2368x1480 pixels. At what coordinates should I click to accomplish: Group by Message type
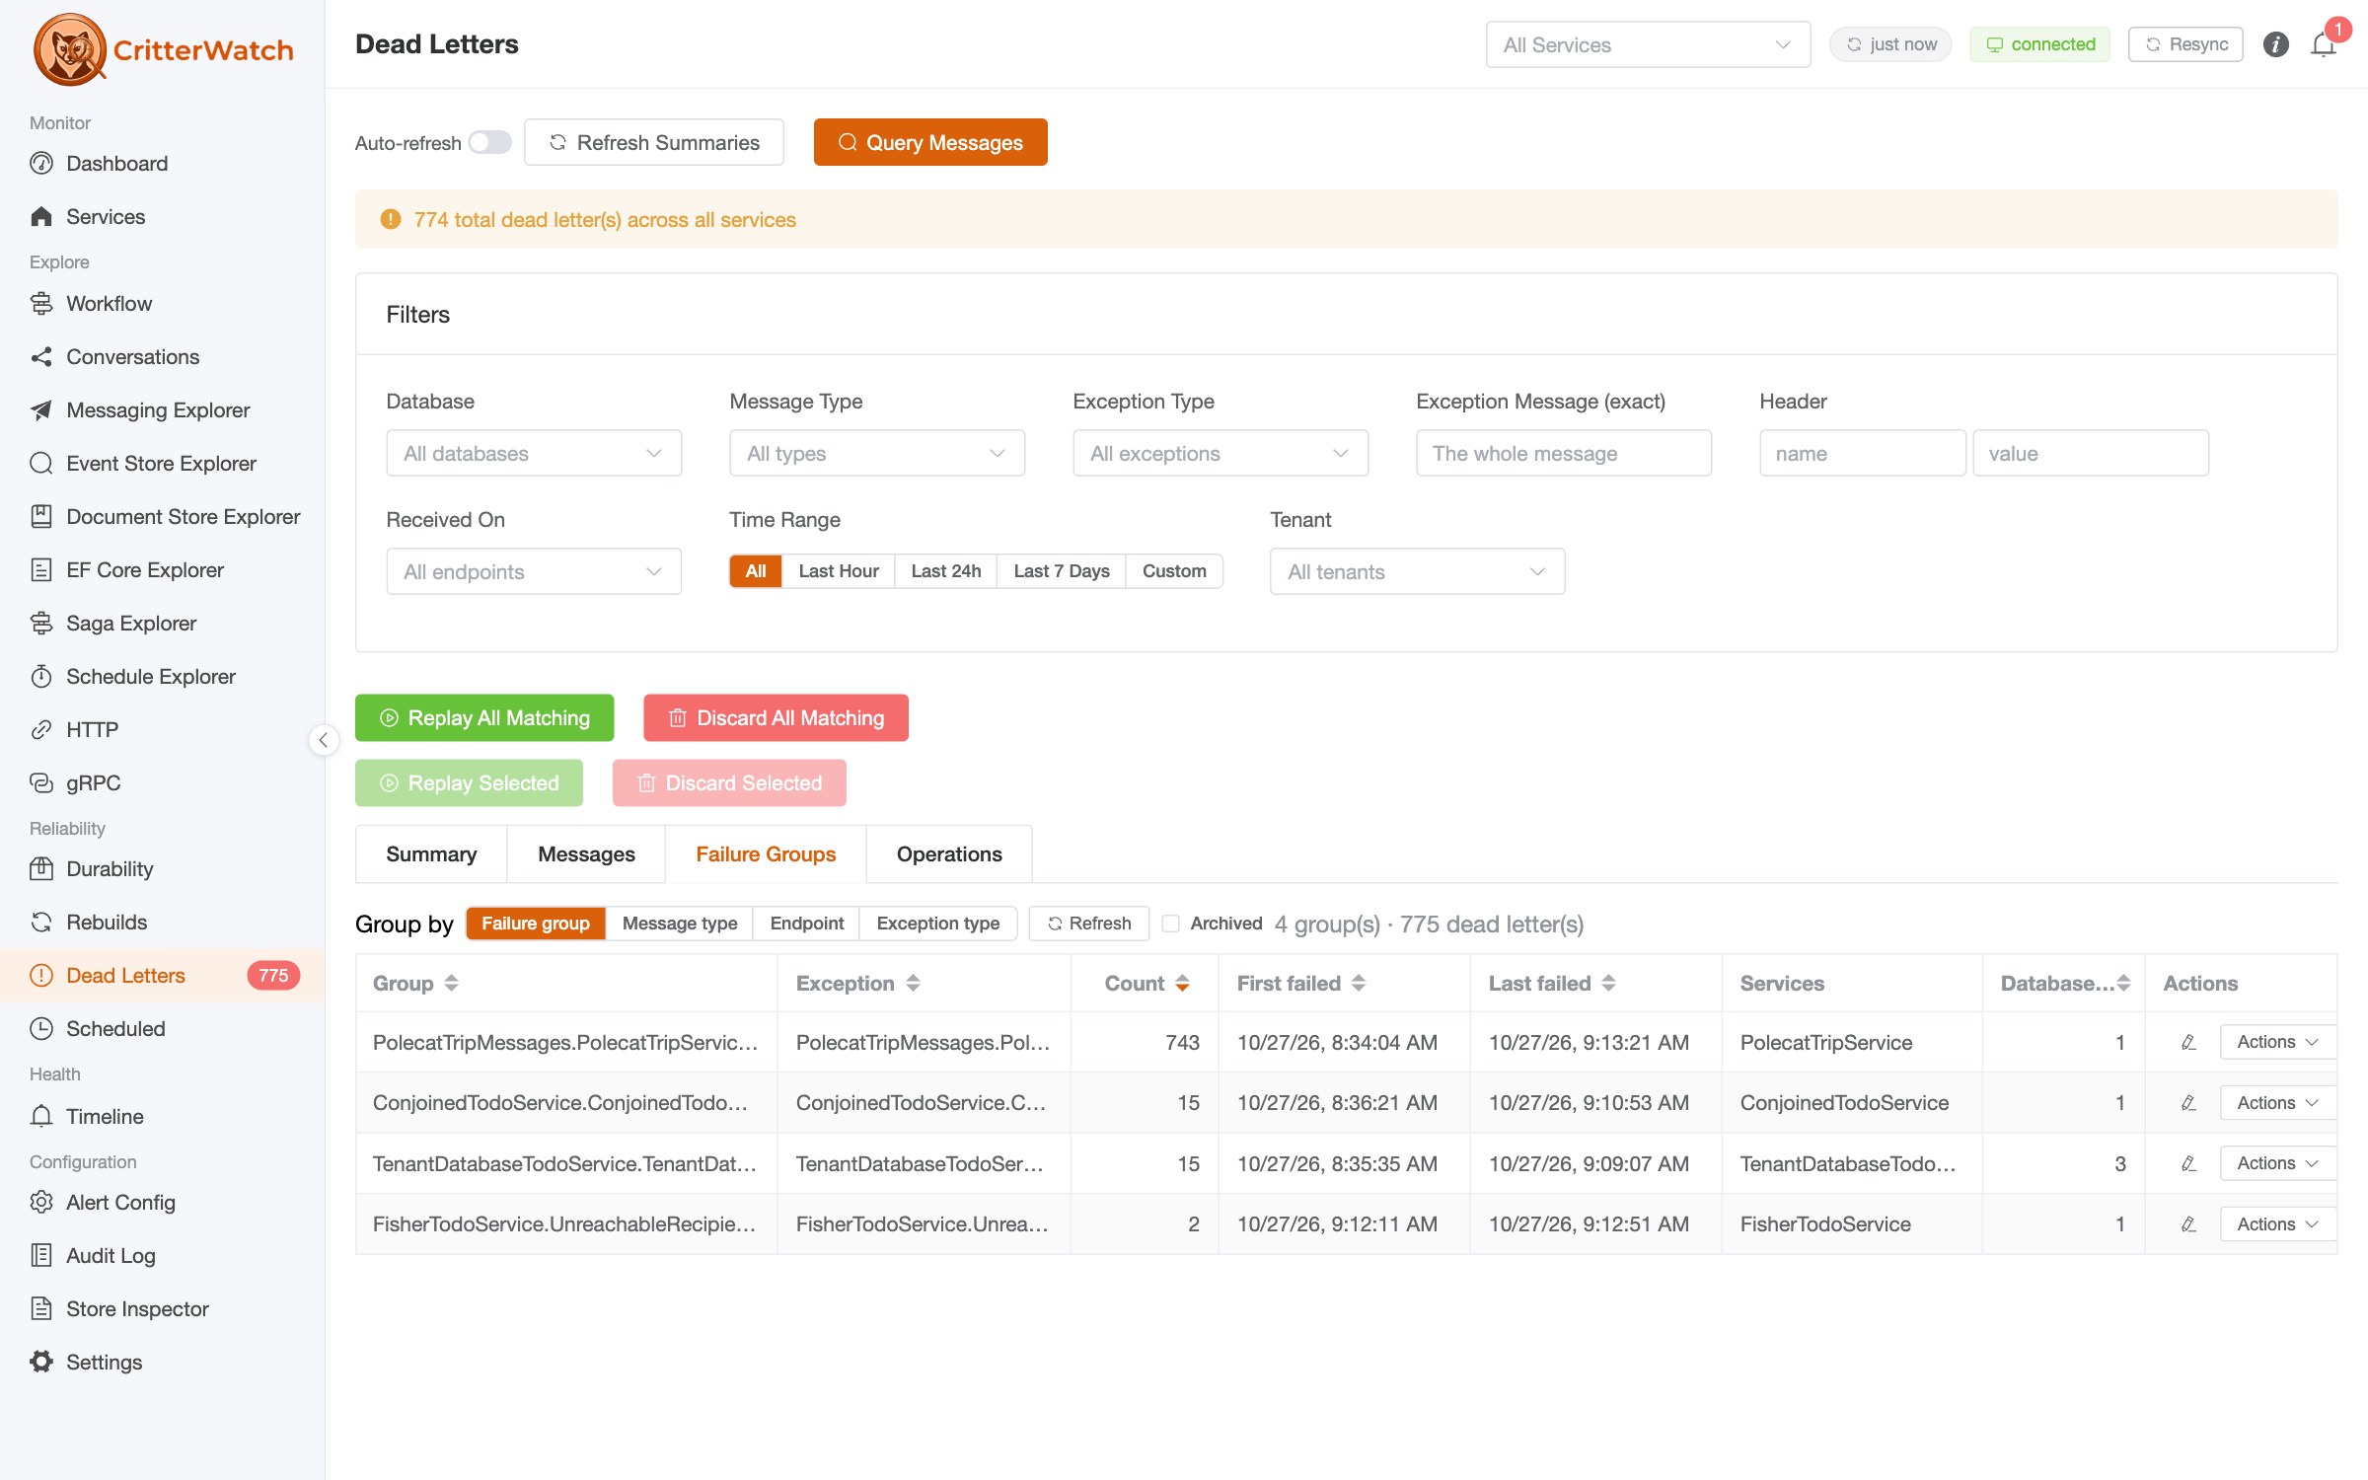[x=679, y=924]
